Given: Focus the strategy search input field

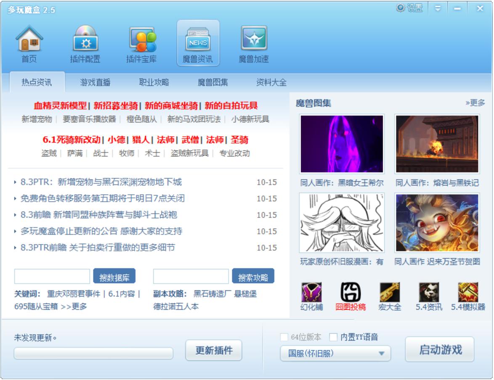Looking at the screenshot, I should point(191,277).
